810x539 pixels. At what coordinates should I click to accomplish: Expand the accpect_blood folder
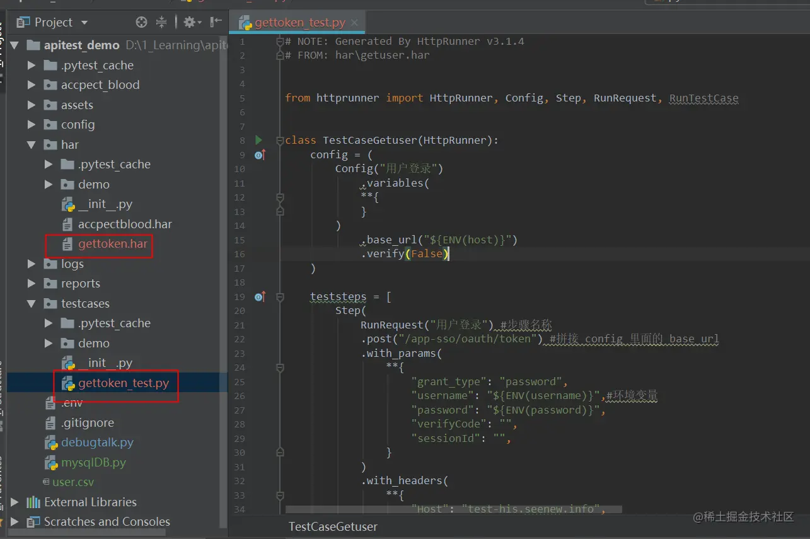pos(32,85)
